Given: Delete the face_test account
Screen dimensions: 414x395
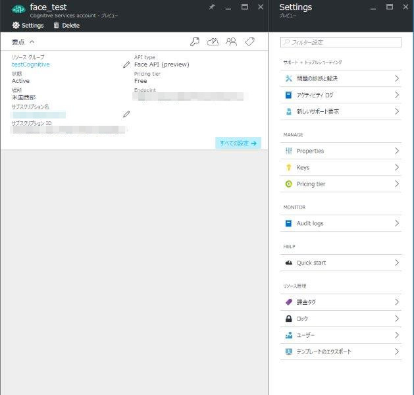Looking at the screenshot, I should point(66,26).
